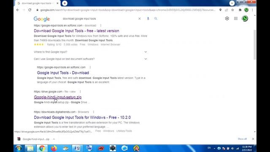Open options for first Softonic result

[101, 25]
